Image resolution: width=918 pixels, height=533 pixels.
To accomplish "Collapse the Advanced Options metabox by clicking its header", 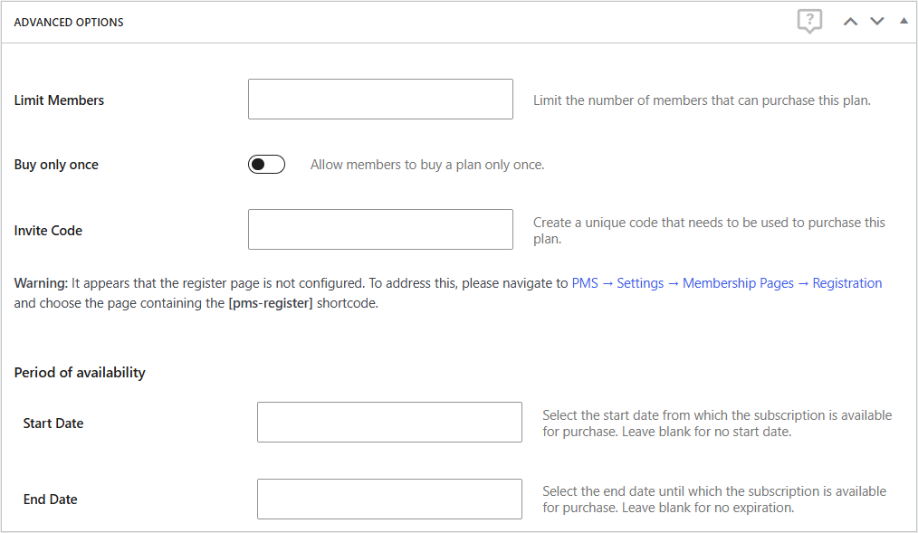I will [69, 21].
